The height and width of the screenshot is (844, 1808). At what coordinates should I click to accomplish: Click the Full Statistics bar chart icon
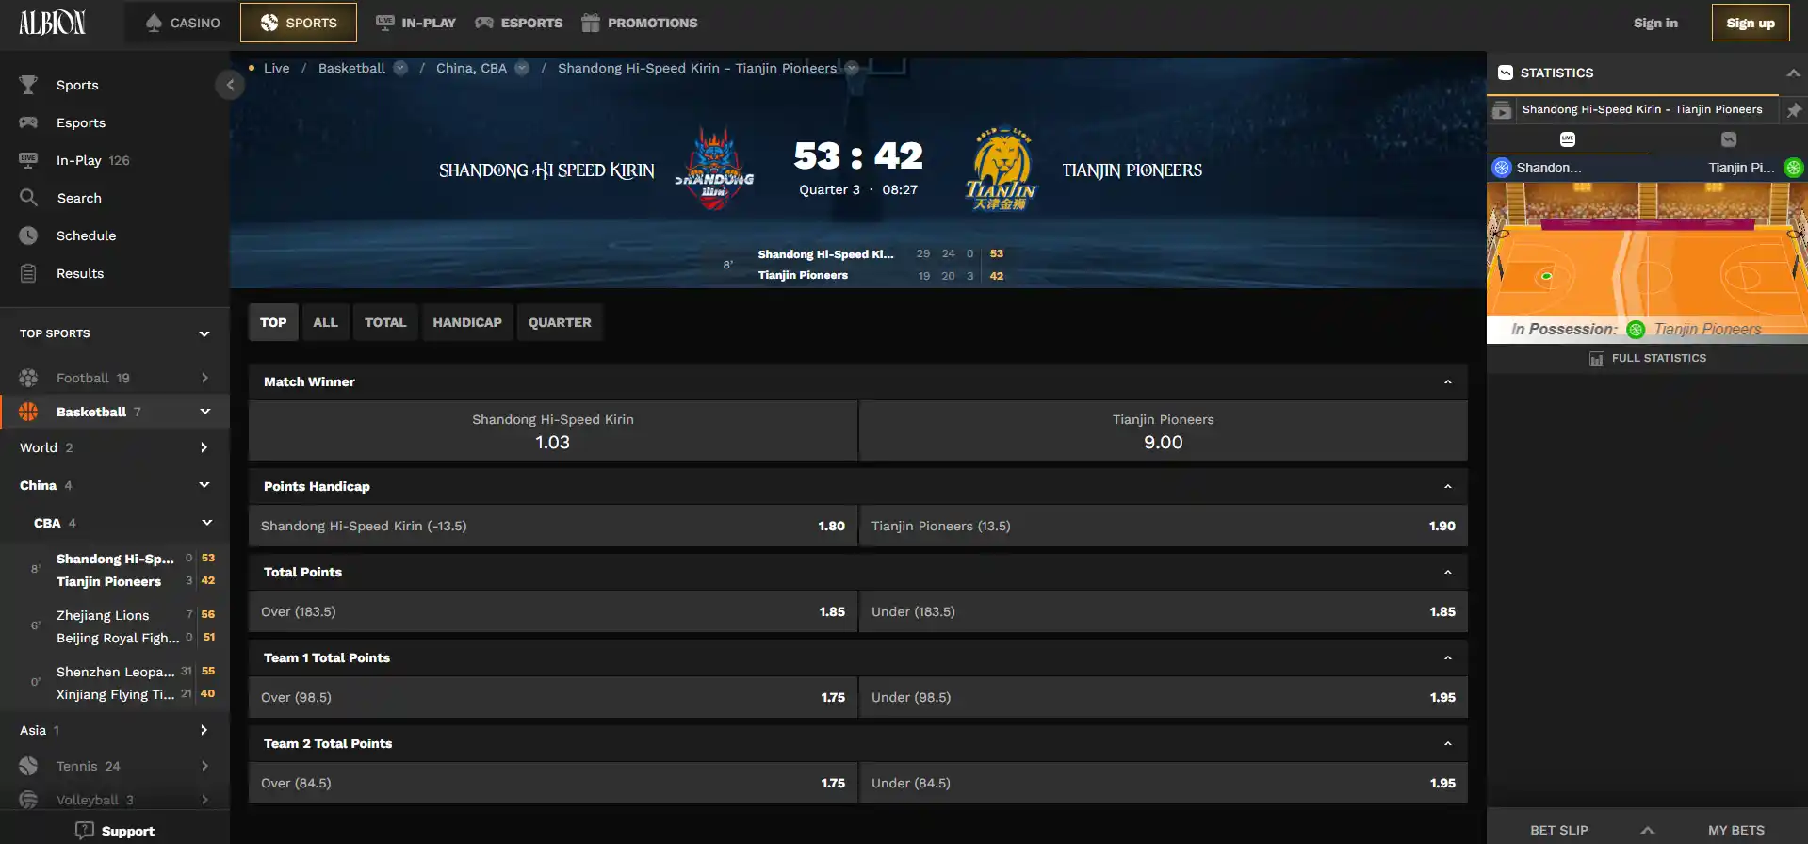(x=1597, y=359)
